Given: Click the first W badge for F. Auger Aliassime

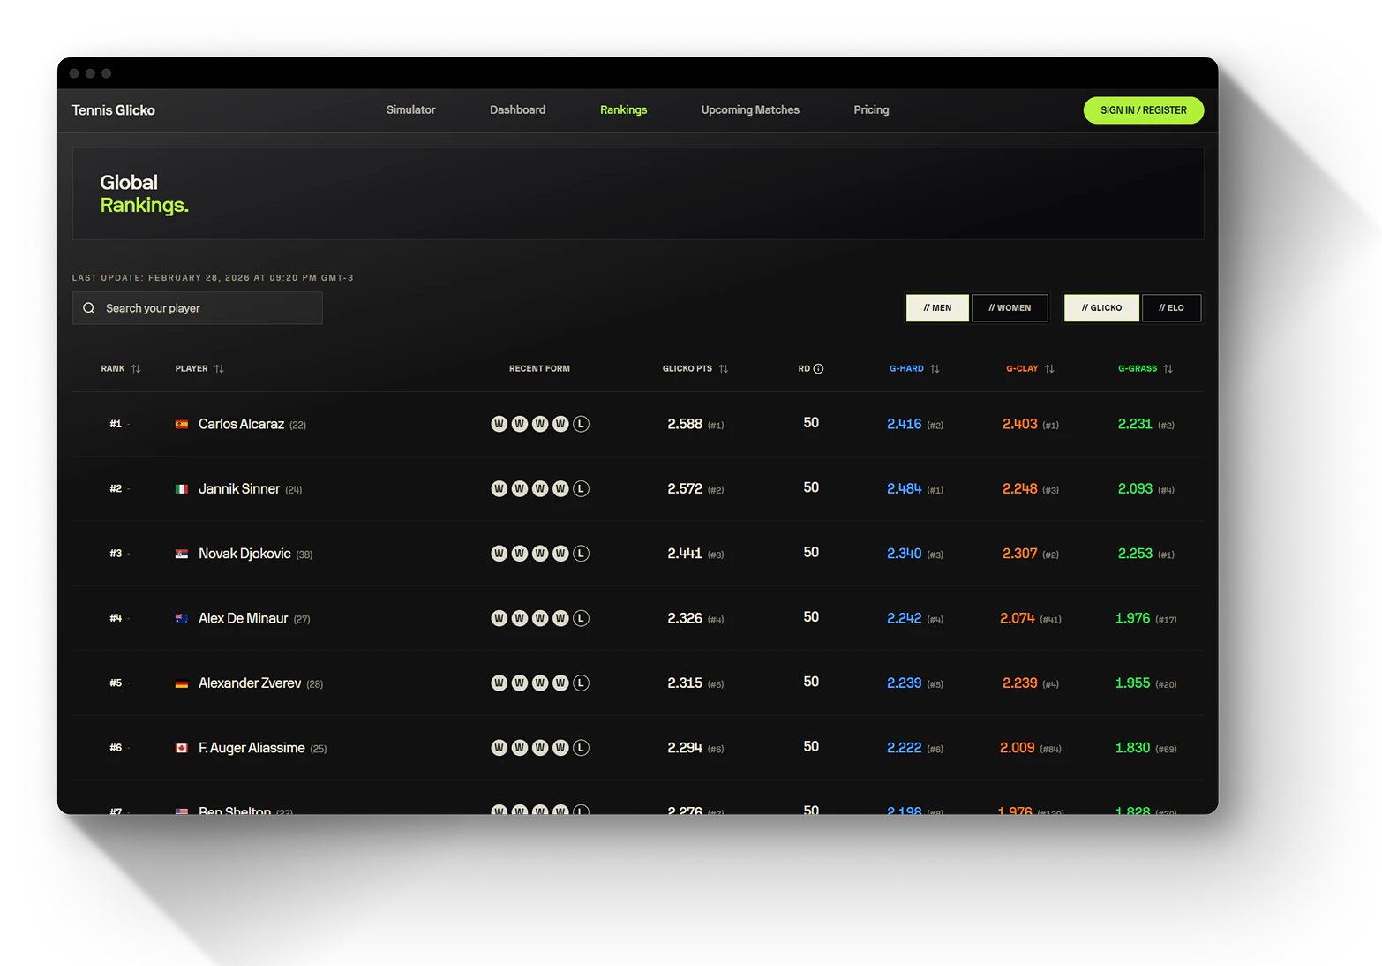Looking at the screenshot, I should [x=499, y=748].
